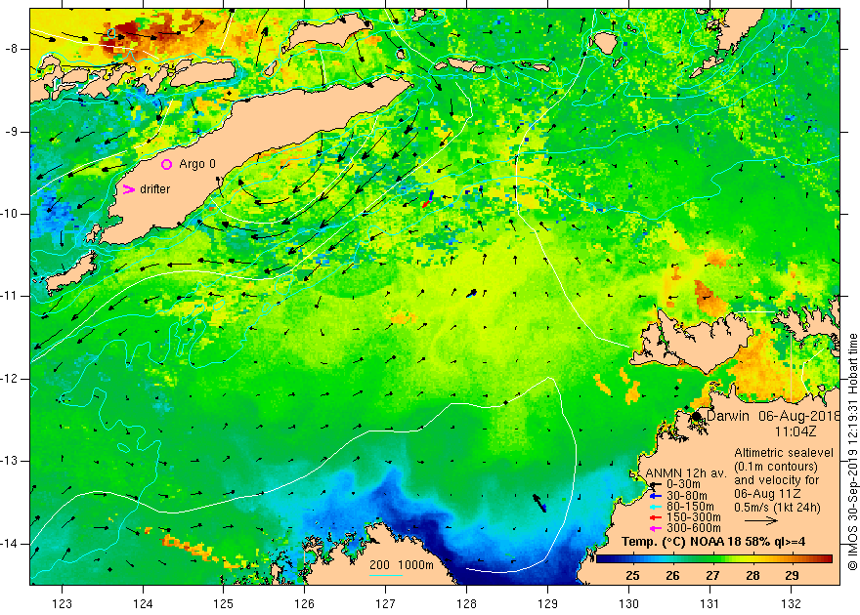Click the black Darwin city dot
This screenshot has height=615, width=860.
697,416
